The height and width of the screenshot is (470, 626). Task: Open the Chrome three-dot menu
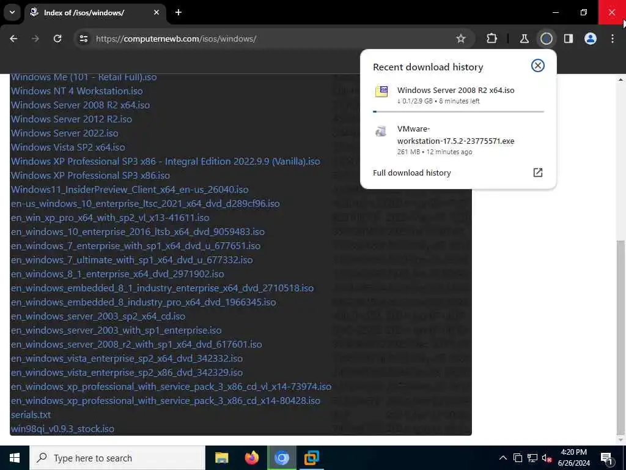(x=613, y=39)
